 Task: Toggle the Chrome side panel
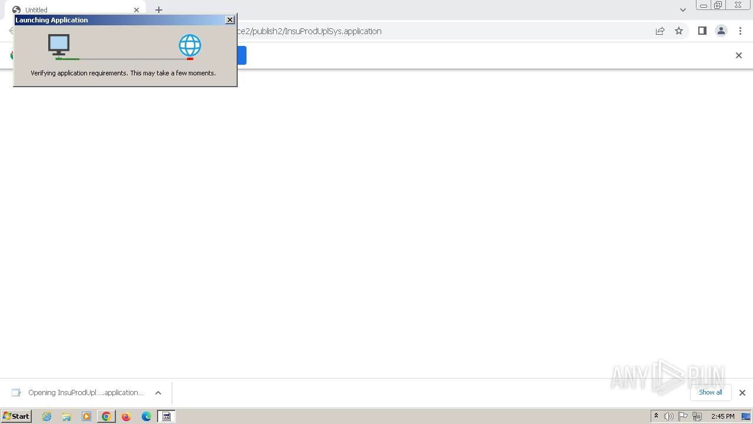702,31
